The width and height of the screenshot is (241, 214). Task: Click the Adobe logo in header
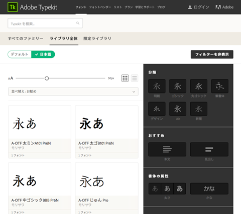pyautogui.click(x=224, y=7)
